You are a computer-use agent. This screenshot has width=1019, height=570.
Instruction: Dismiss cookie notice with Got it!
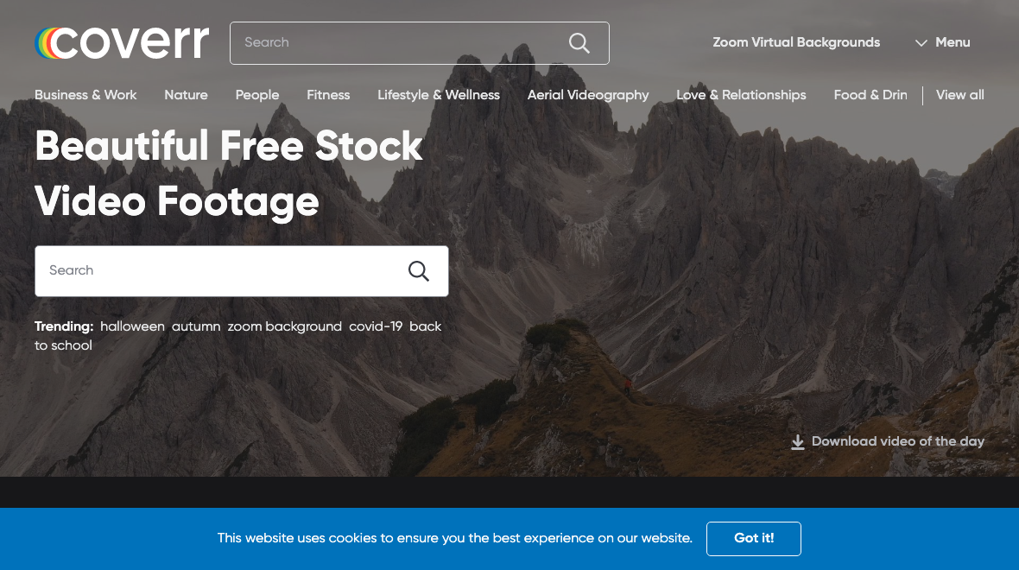tap(754, 539)
